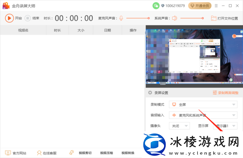The image size is (243, 158).
Task: Click the user ID 1006219079
Action: [x=175, y=6]
